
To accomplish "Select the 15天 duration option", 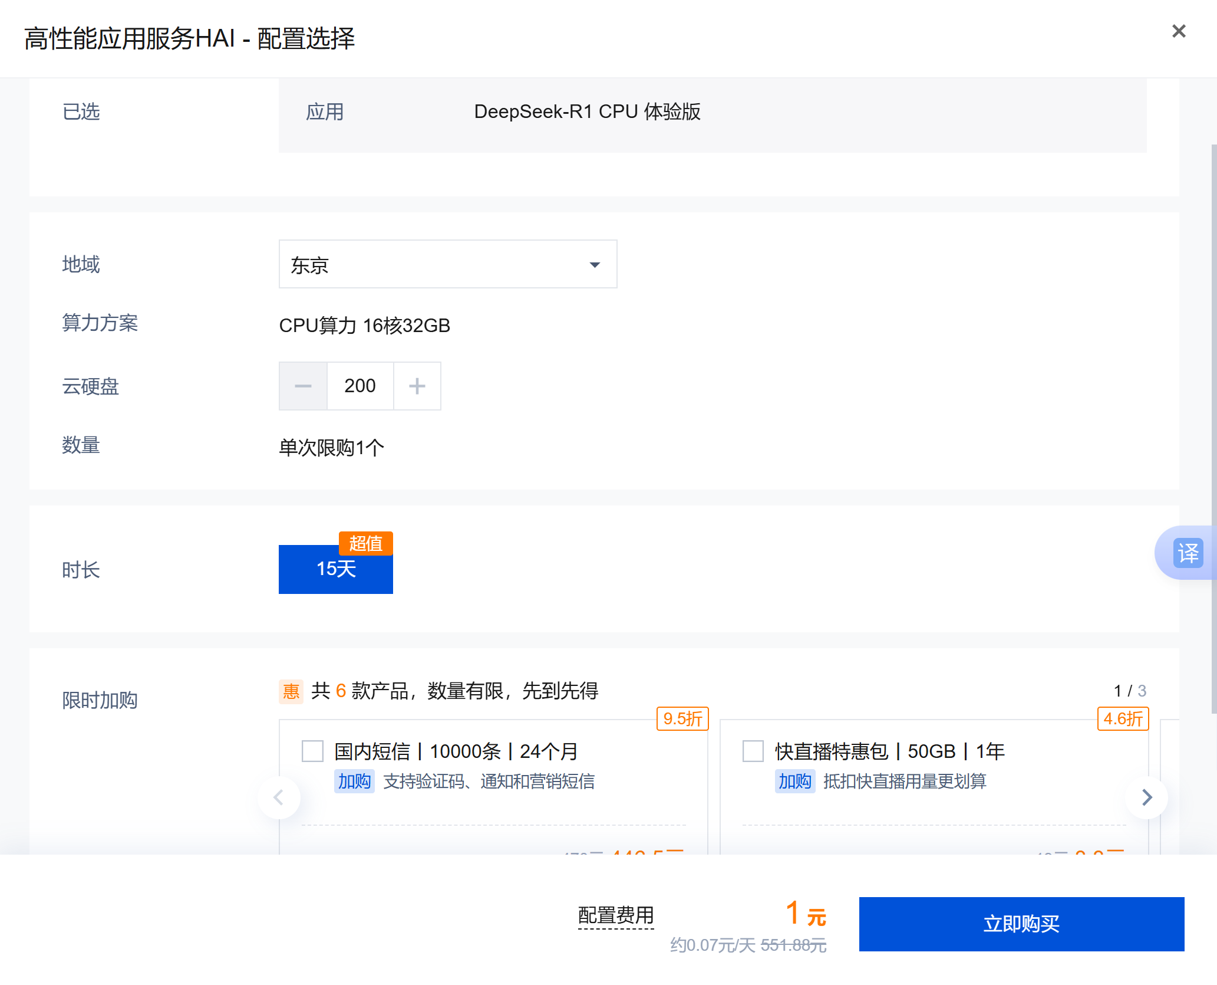I will pos(335,569).
